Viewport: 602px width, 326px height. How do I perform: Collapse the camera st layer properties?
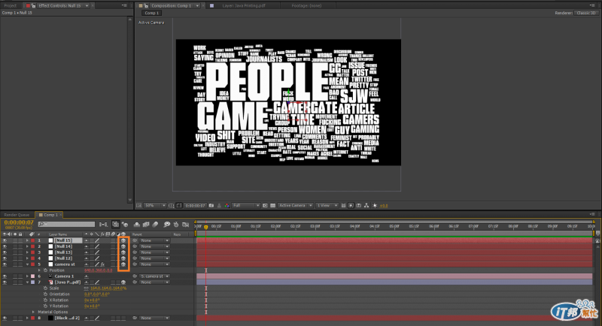pyautogui.click(x=27, y=264)
